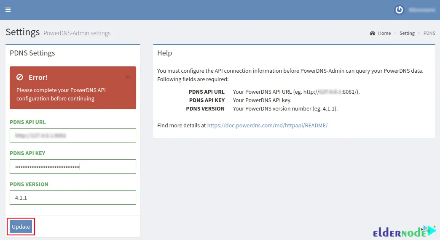
Task: Open the doc.powerdns.com README link
Action: pos(267,125)
